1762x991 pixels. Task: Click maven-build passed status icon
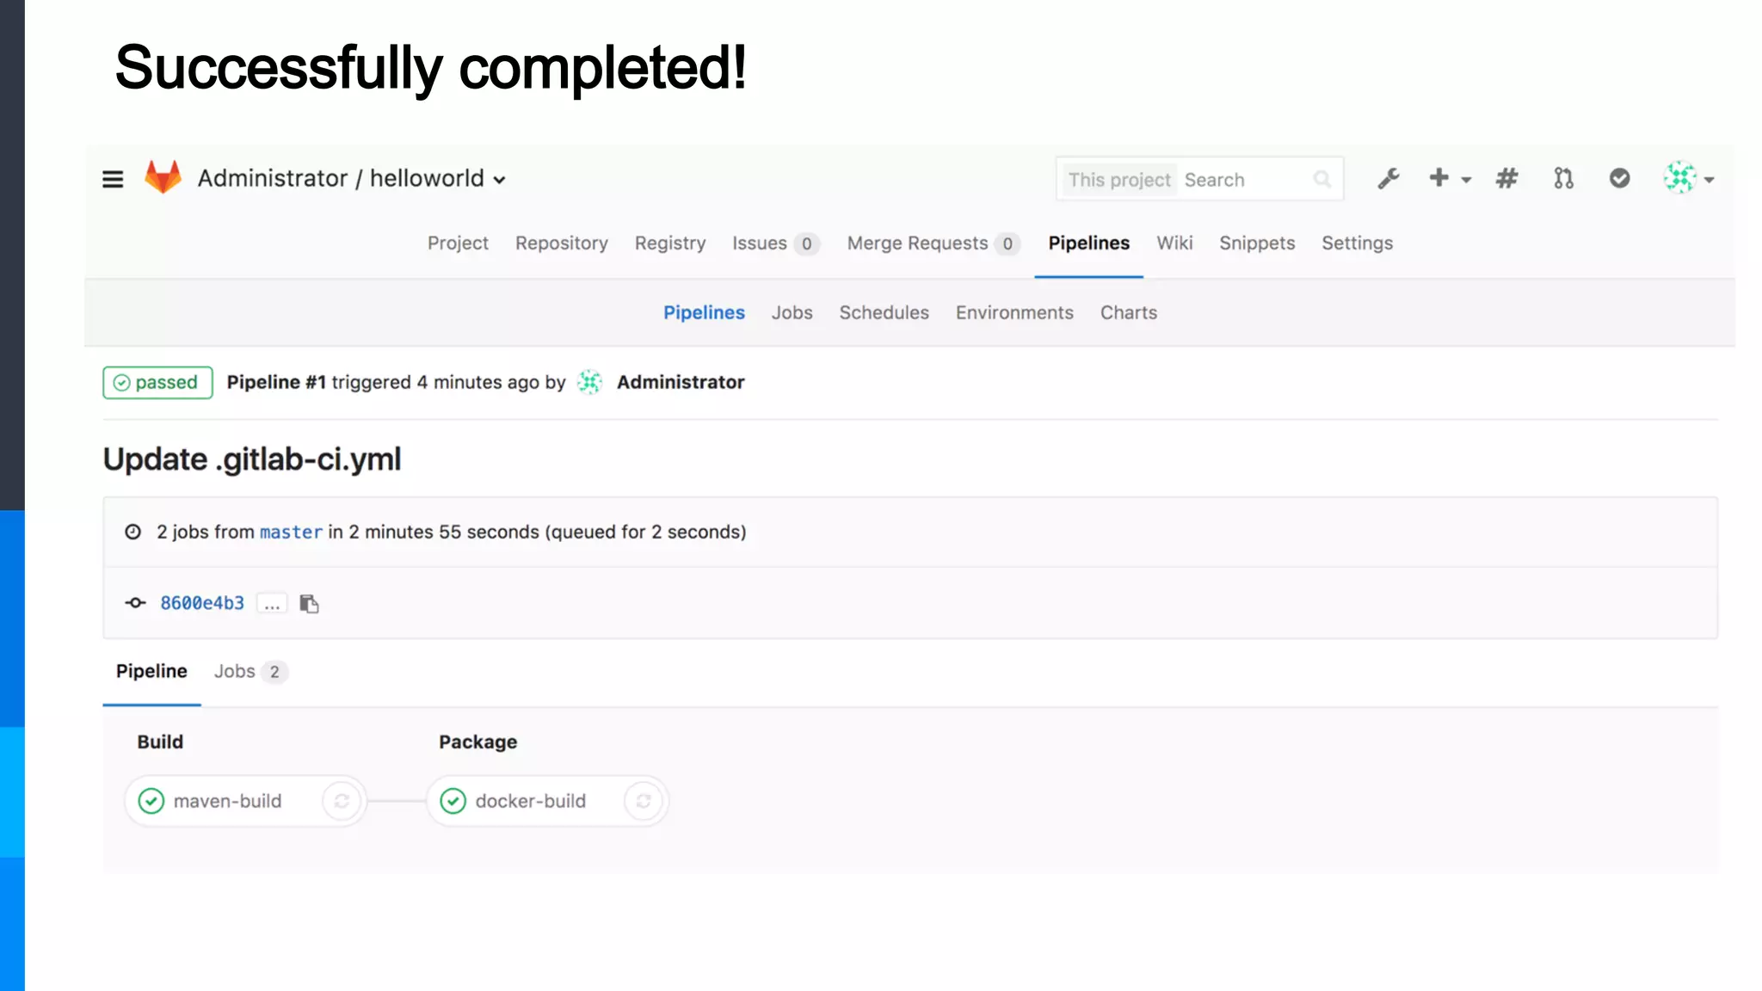point(151,801)
